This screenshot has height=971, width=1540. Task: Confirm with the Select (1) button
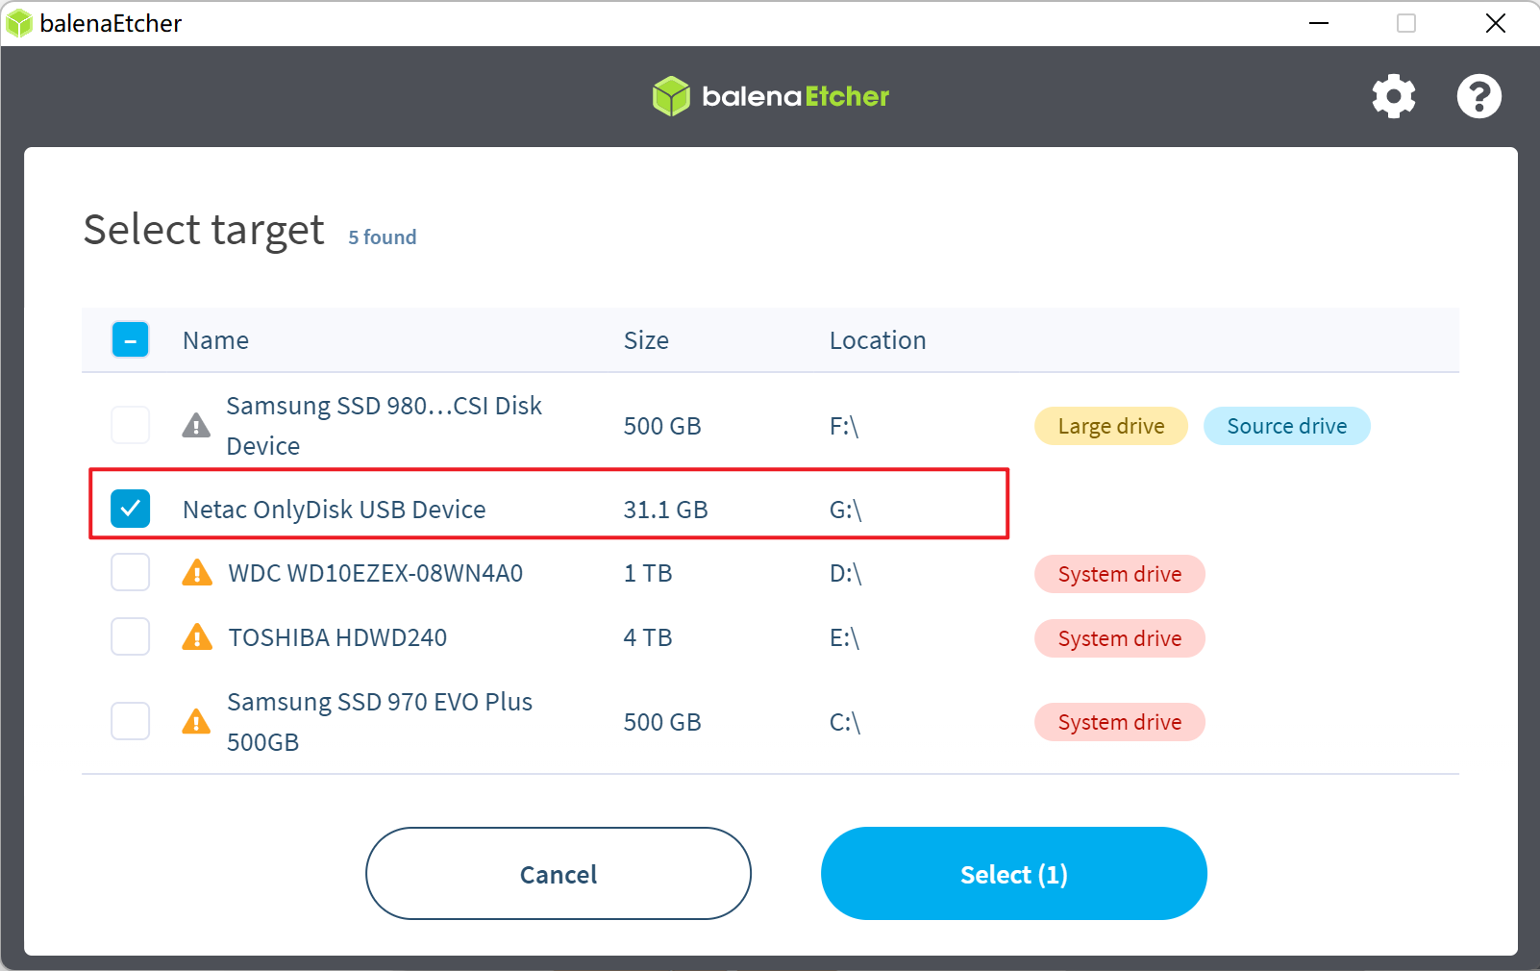(x=1013, y=874)
